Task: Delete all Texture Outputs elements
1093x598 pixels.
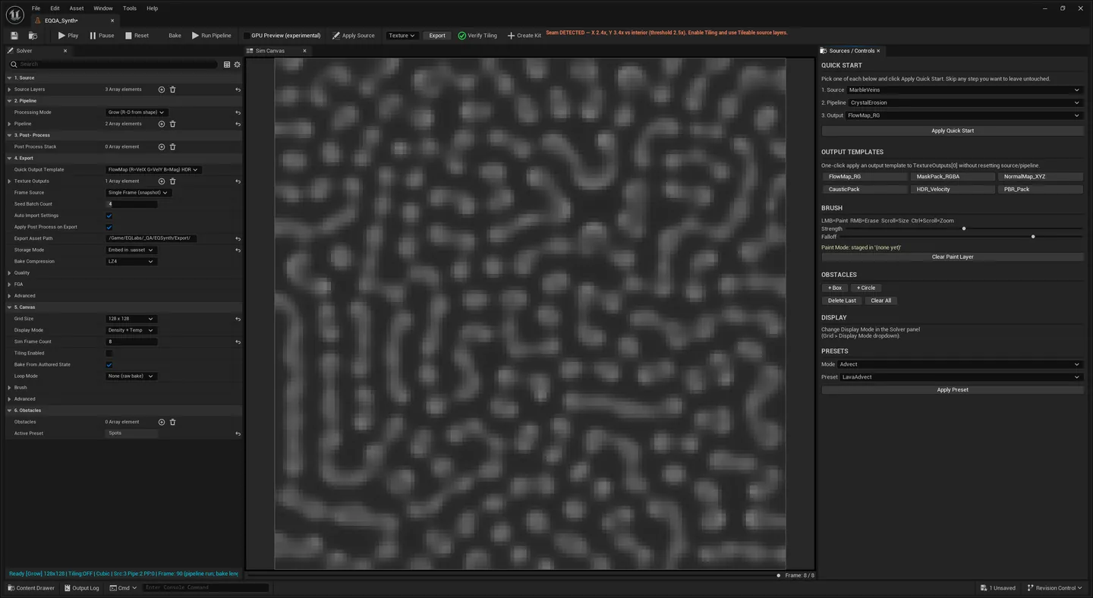Action: (172, 181)
